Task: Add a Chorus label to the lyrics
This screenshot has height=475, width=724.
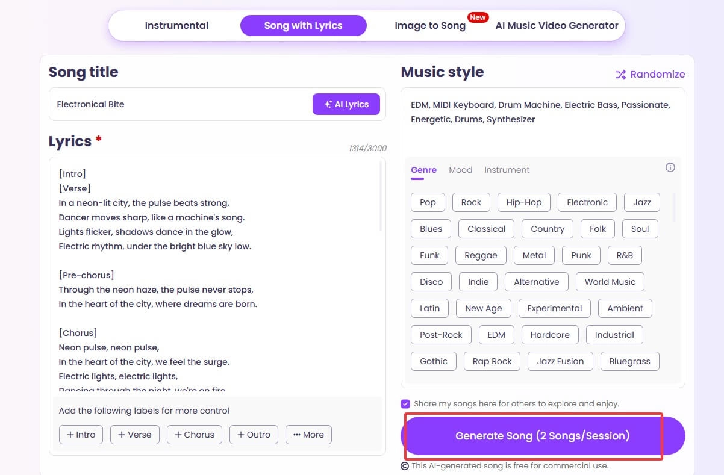Action: (194, 434)
